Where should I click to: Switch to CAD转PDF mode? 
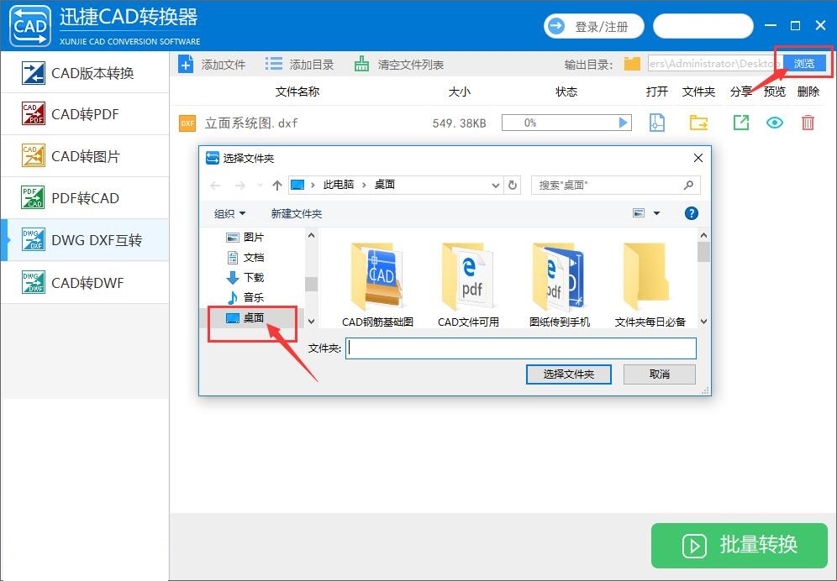[85, 114]
